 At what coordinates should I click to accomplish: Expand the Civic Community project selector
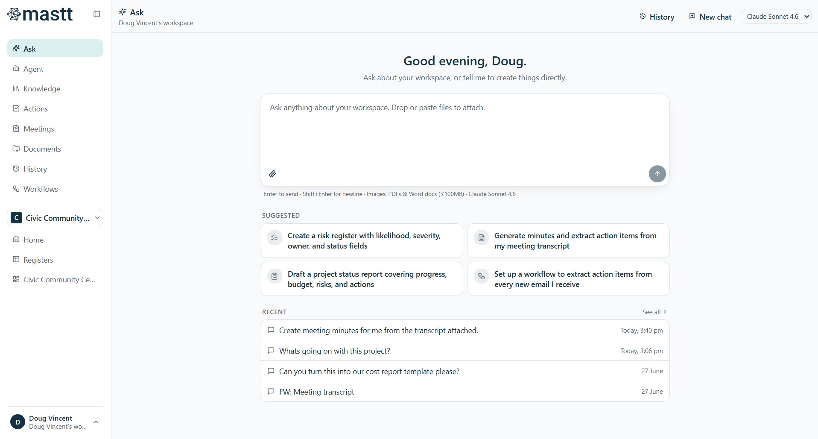click(55, 218)
